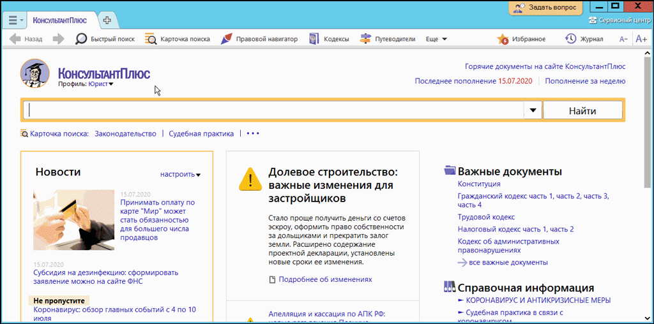Open the main hamburger menu

tap(16, 20)
